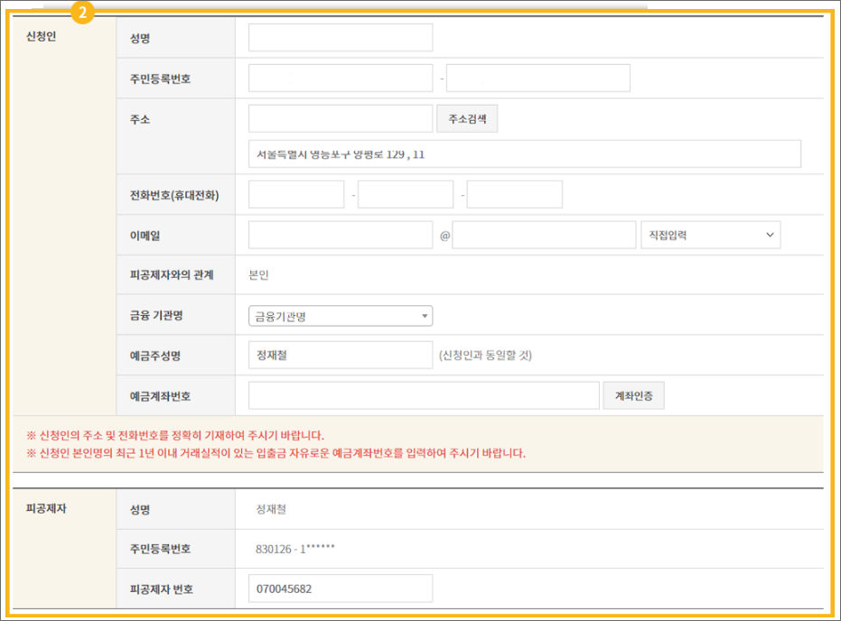Viewport: 841px width, 621px height.
Task: Click the 성명 name input field
Action: coord(340,37)
